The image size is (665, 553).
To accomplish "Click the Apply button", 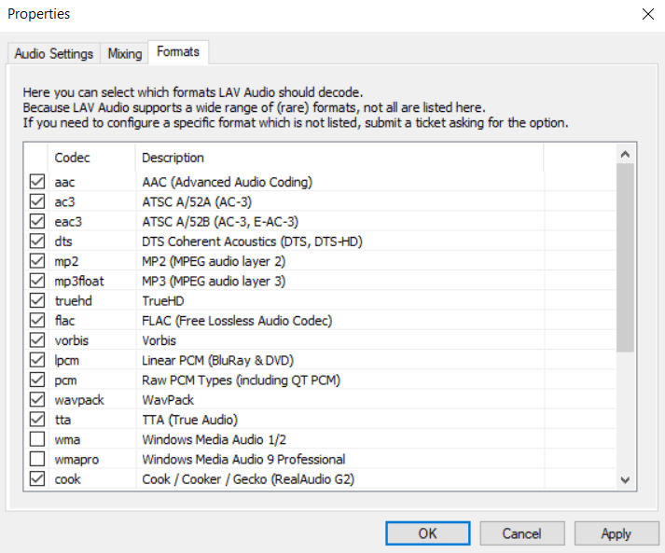I will click(x=617, y=533).
